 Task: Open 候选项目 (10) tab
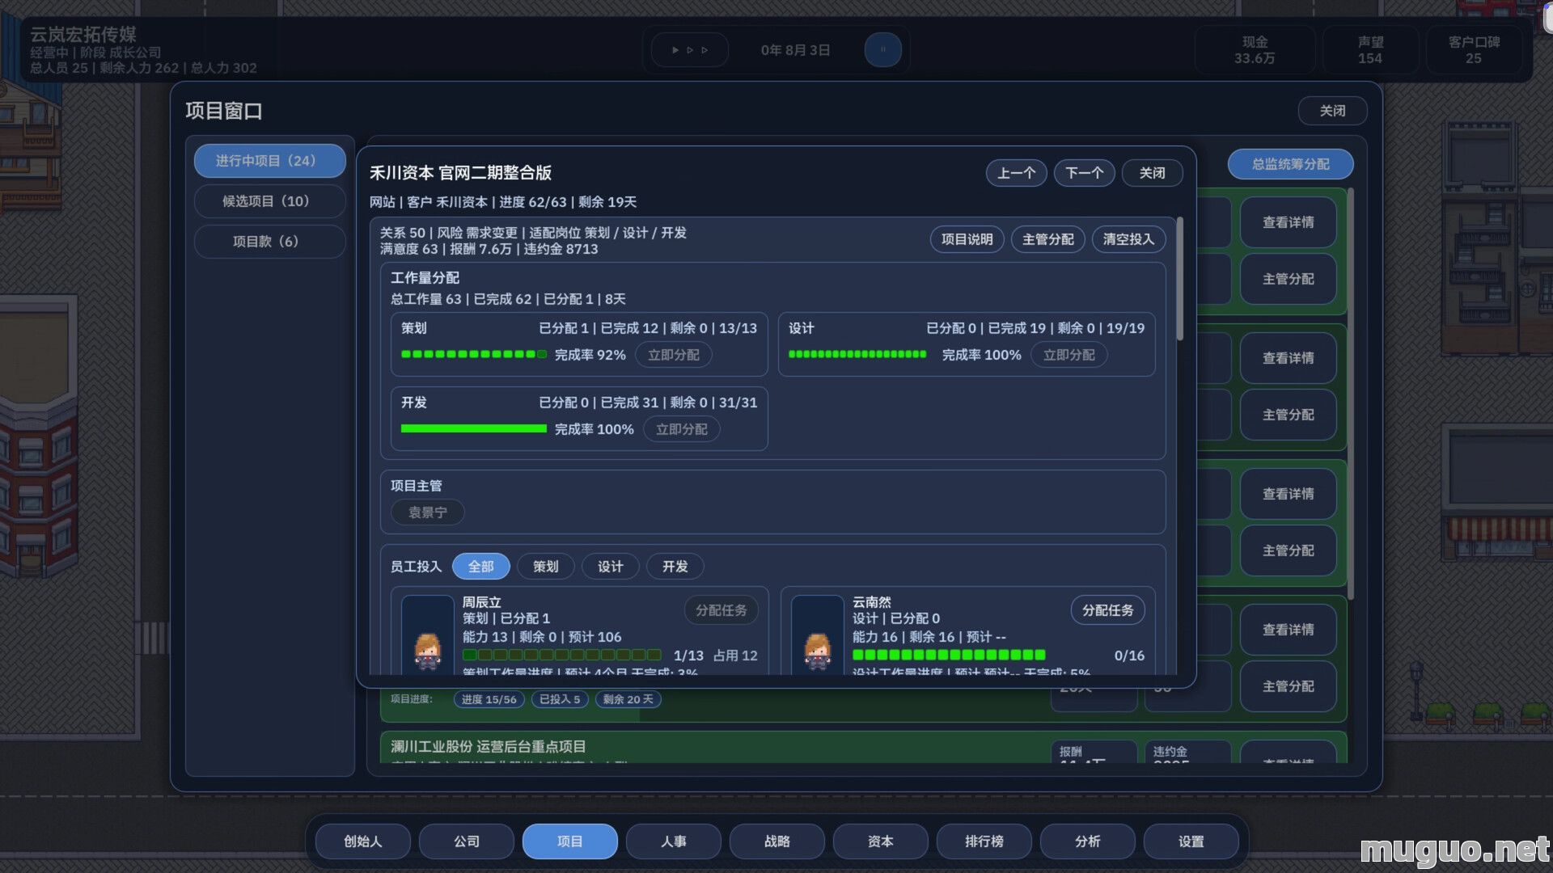tap(269, 201)
